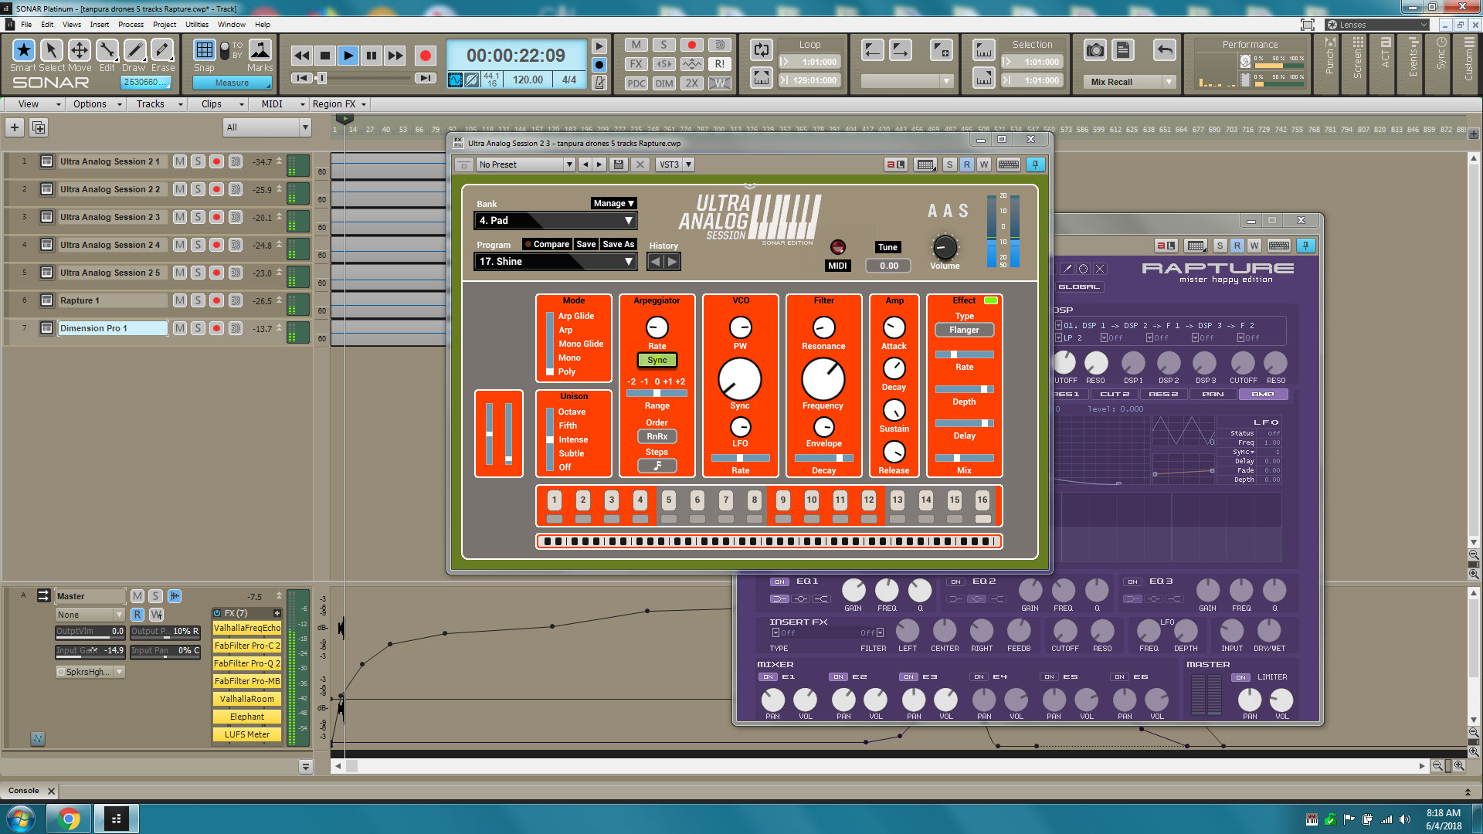Toggle the Arpeggiator Sync button
The image size is (1483, 834).
(x=657, y=360)
